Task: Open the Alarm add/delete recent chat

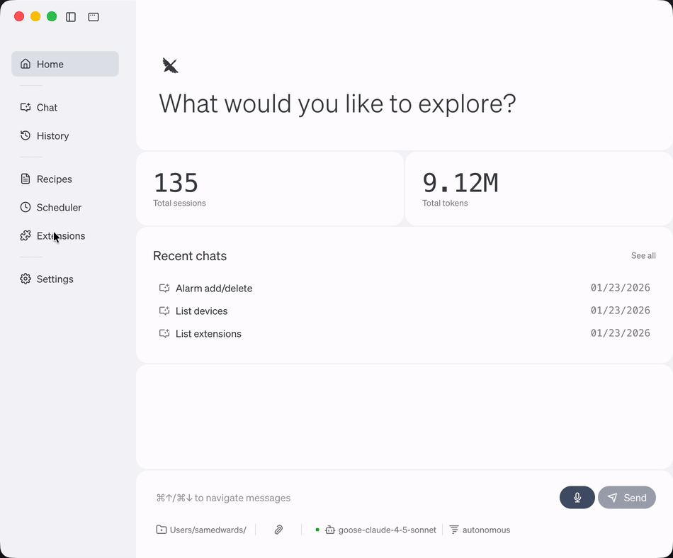Action: tap(214, 288)
